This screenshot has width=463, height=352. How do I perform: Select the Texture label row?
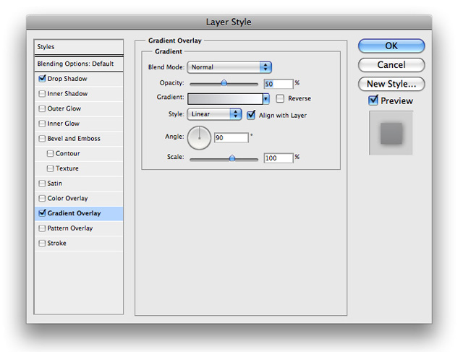[x=79, y=168]
